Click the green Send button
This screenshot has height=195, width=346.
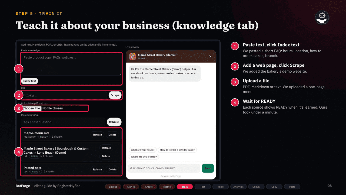(208, 168)
